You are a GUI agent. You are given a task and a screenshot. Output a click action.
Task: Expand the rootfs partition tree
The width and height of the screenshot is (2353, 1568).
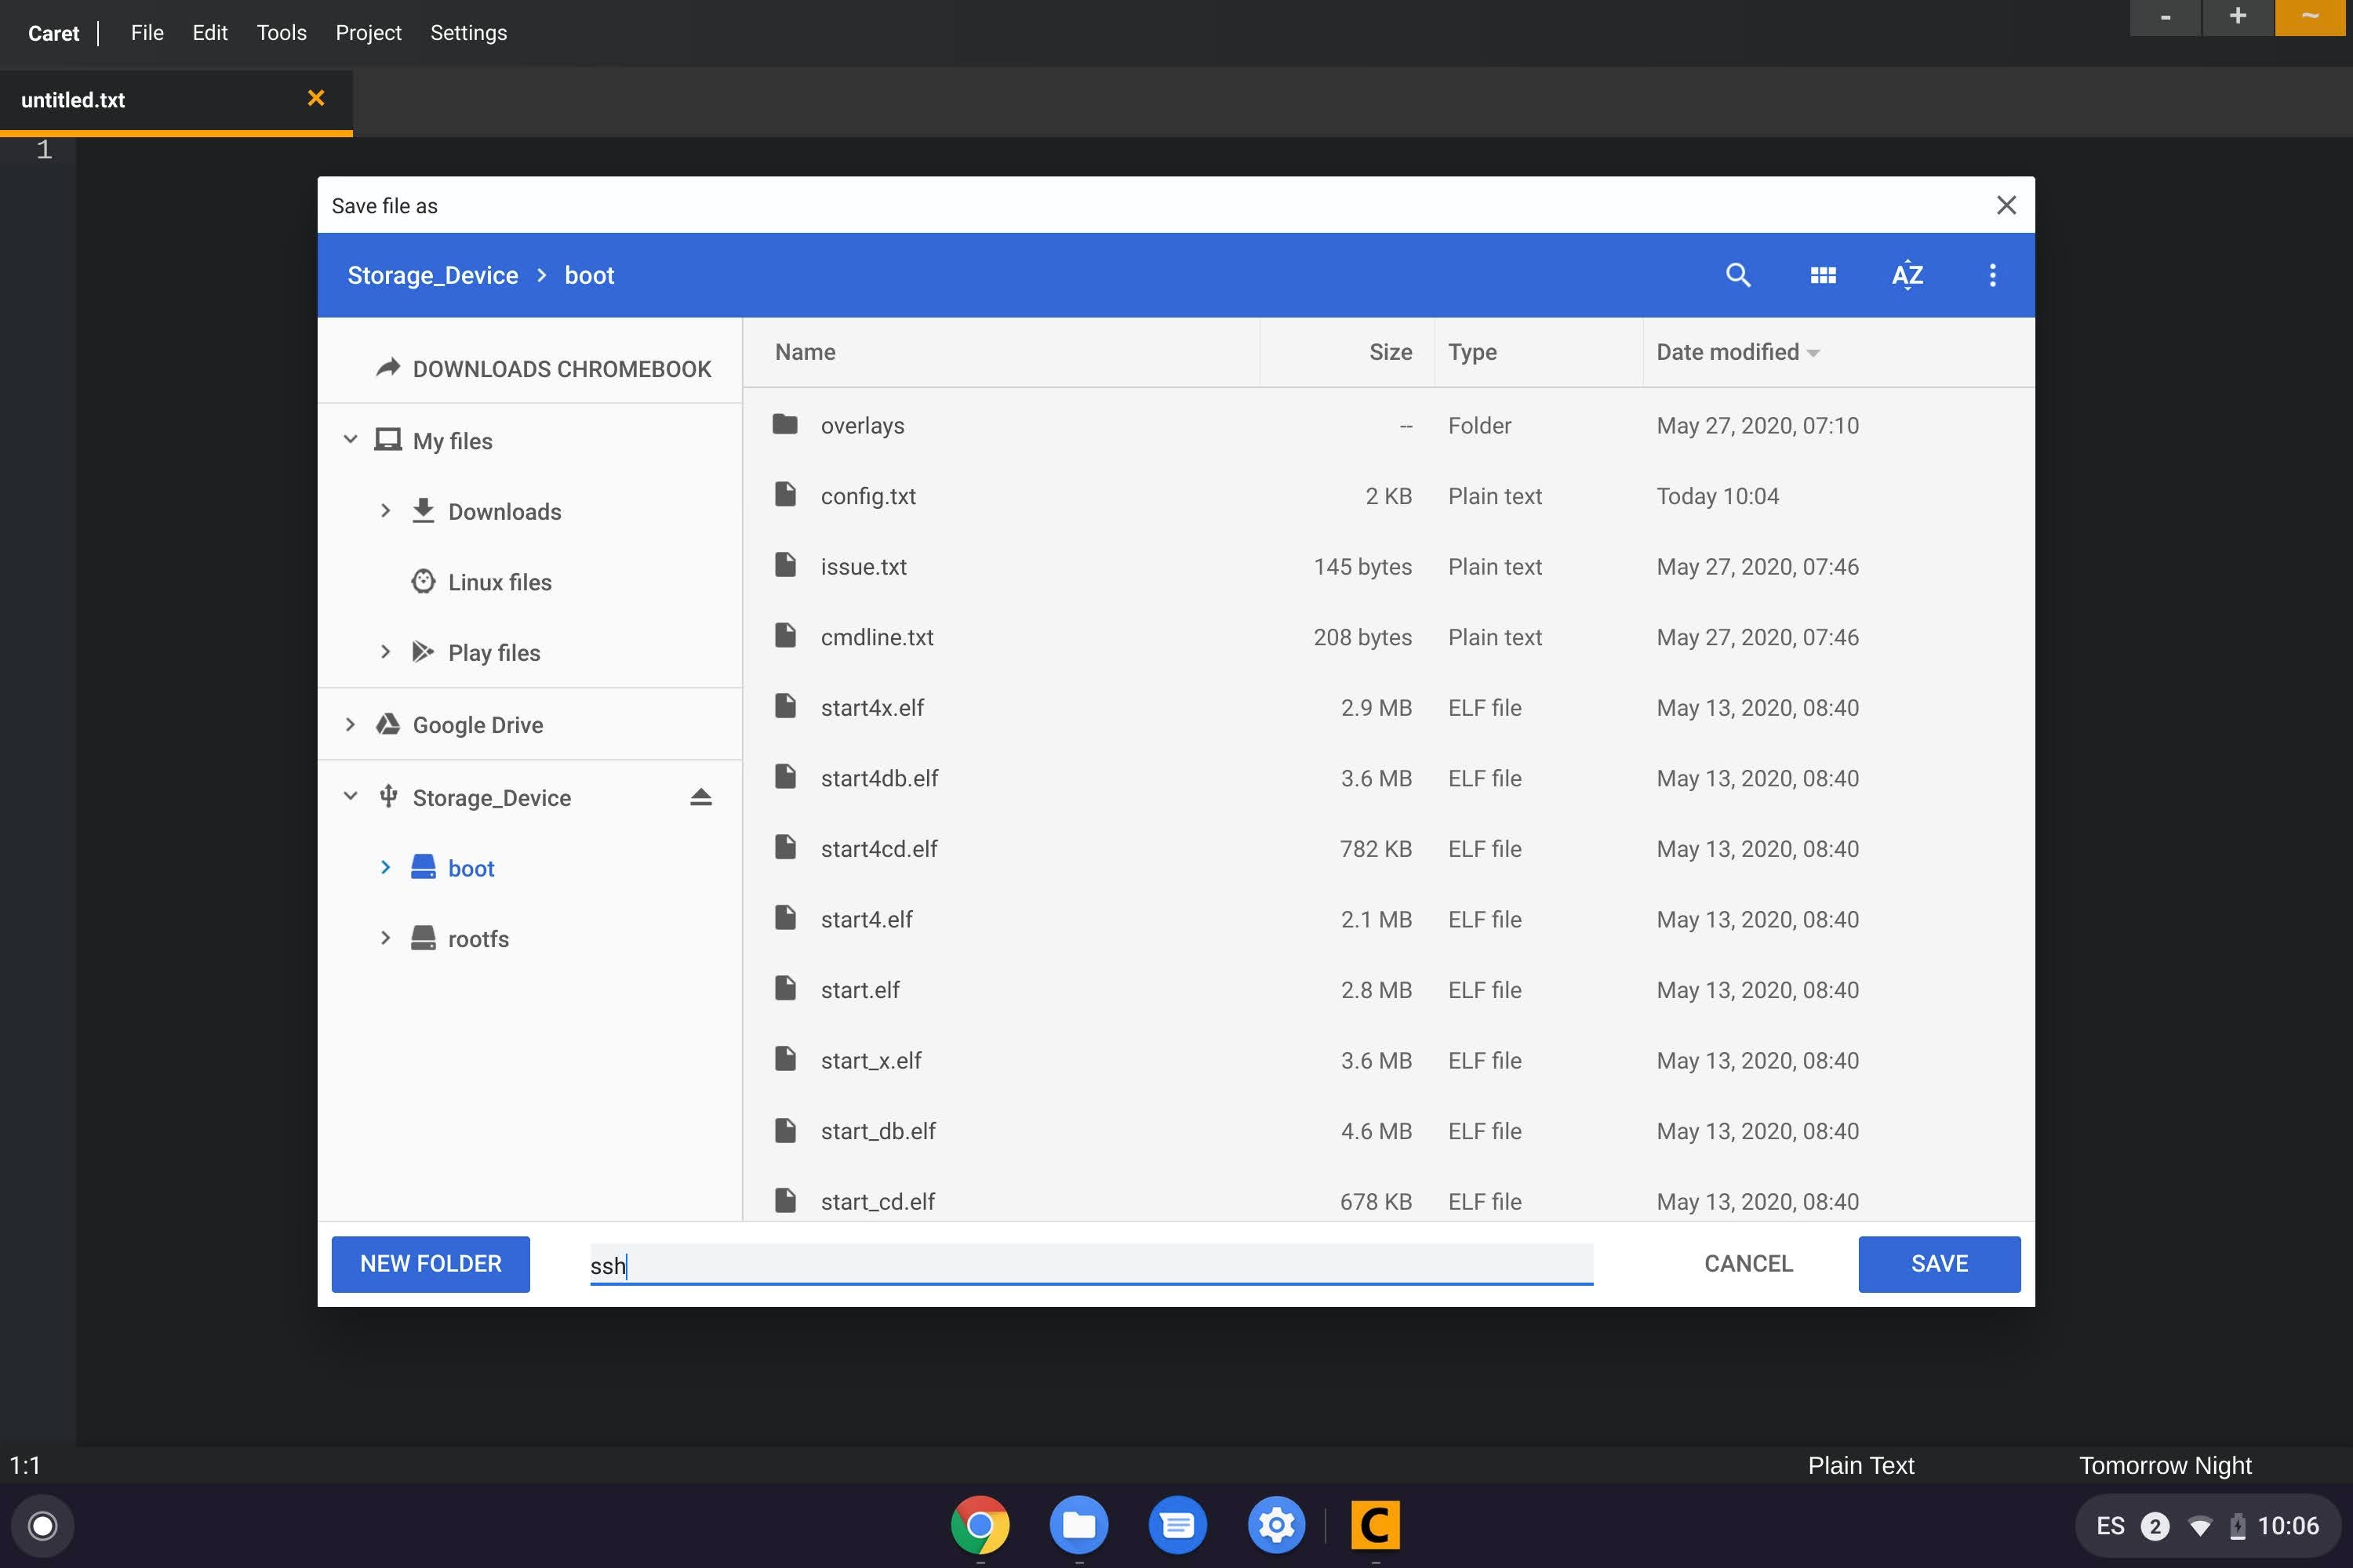pyautogui.click(x=385, y=937)
